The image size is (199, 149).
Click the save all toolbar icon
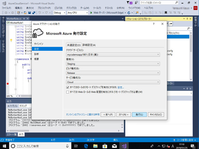[x=34, y=13]
